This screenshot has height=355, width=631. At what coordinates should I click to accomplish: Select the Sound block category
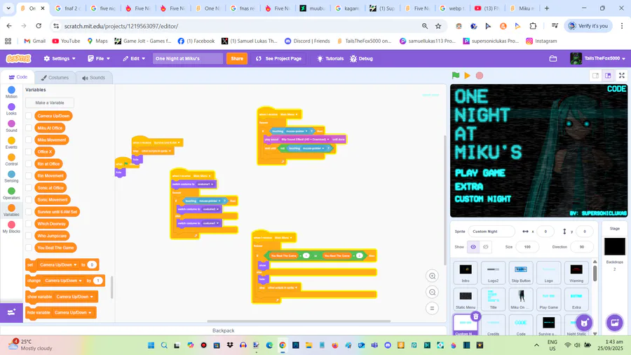[11, 126]
